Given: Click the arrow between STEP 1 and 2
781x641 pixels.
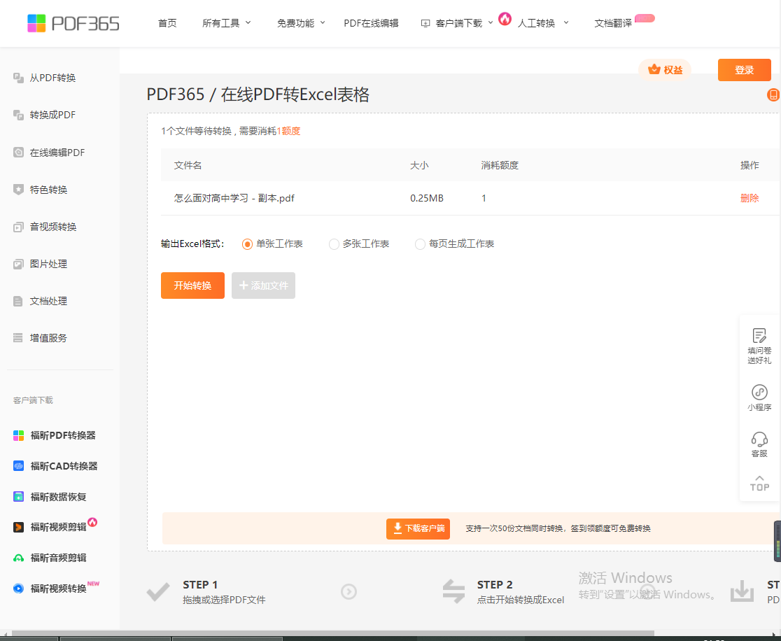Looking at the screenshot, I should point(349,592).
